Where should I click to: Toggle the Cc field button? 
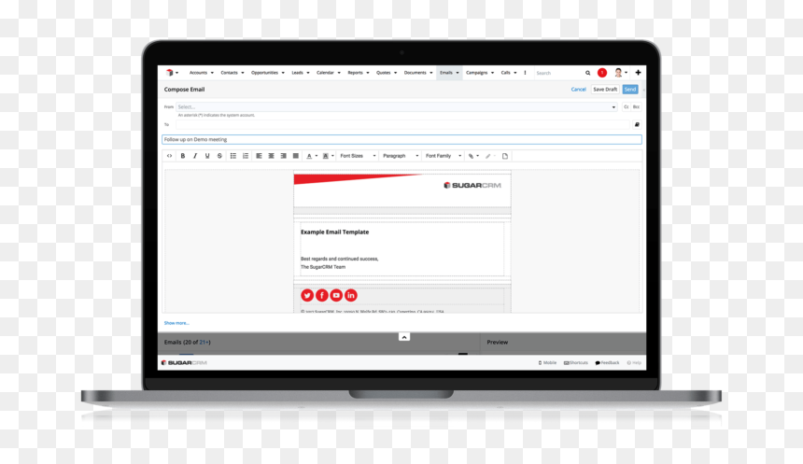point(626,107)
